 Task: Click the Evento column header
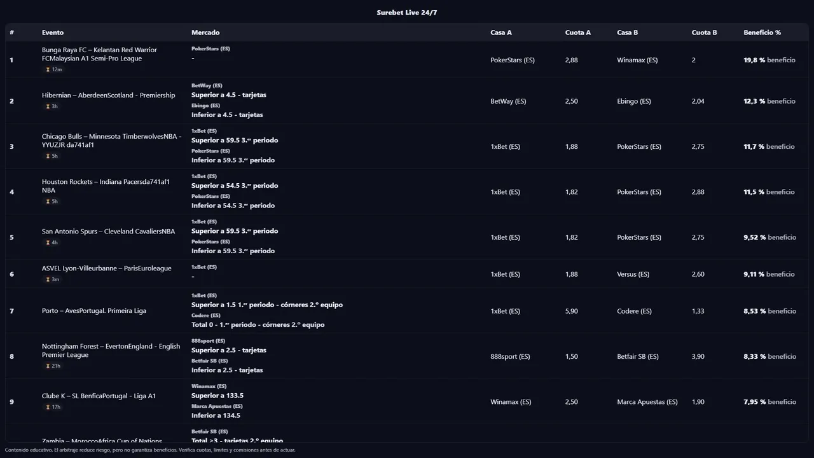click(x=53, y=32)
